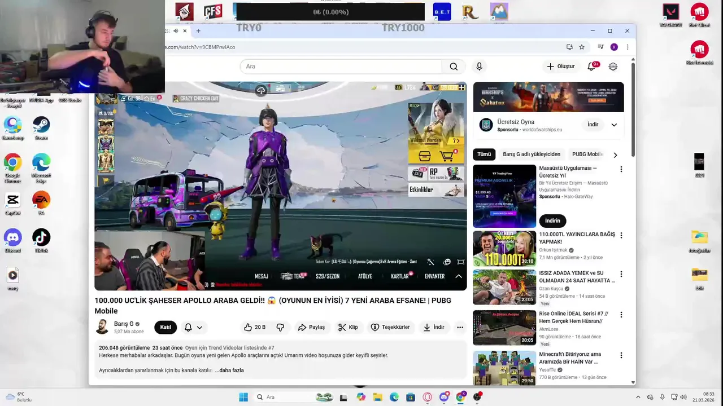Click İndirin on TradingView ad

pos(552,220)
